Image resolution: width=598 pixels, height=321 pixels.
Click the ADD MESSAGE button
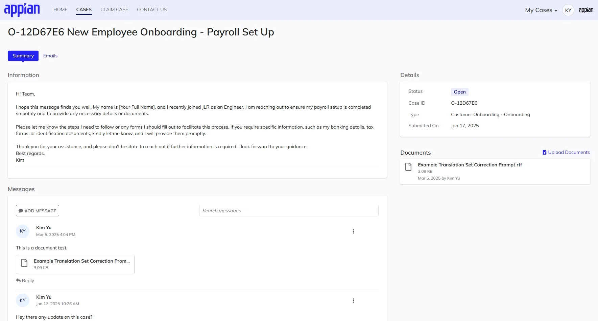pyautogui.click(x=37, y=210)
